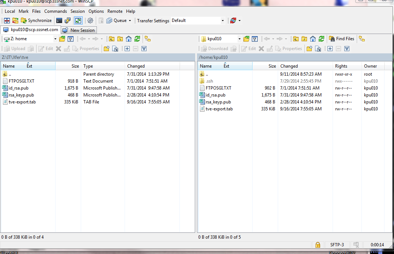Create new folder in local panel
The image size is (394, 254).
tap(106, 49)
